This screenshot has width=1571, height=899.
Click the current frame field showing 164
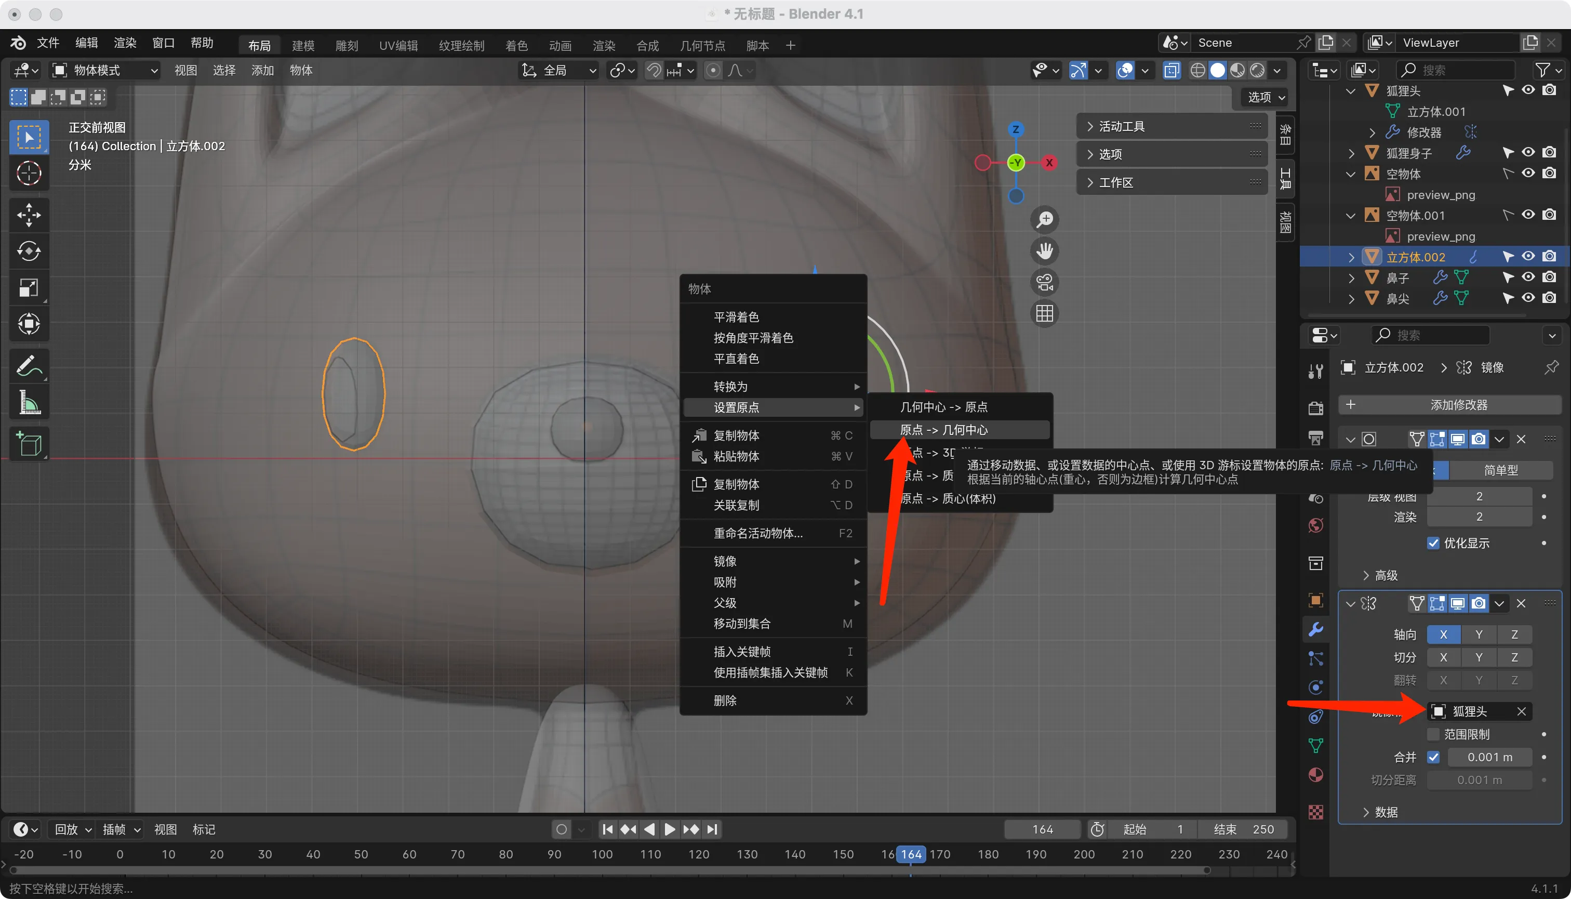[x=1042, y=829]
